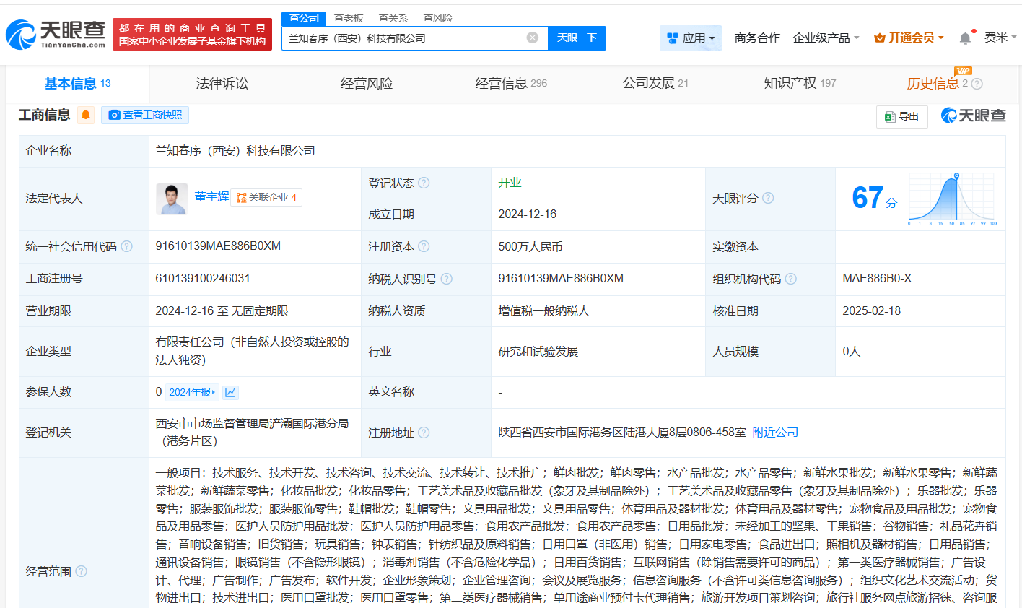Click the 天眼一下 search button

[577, 38]
